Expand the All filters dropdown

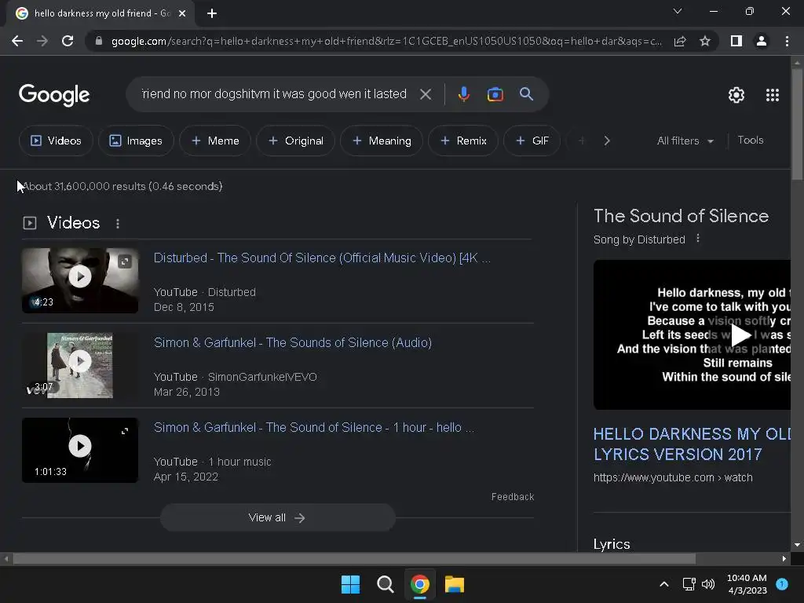click(x=685, y=141)
